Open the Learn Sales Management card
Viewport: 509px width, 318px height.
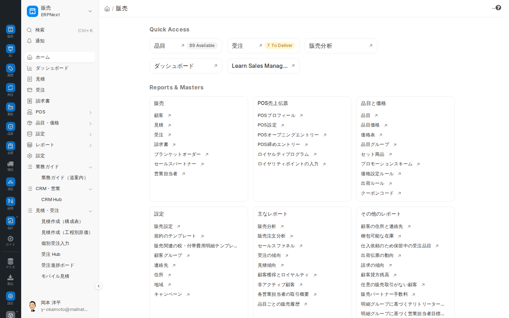tap(263, 66)
